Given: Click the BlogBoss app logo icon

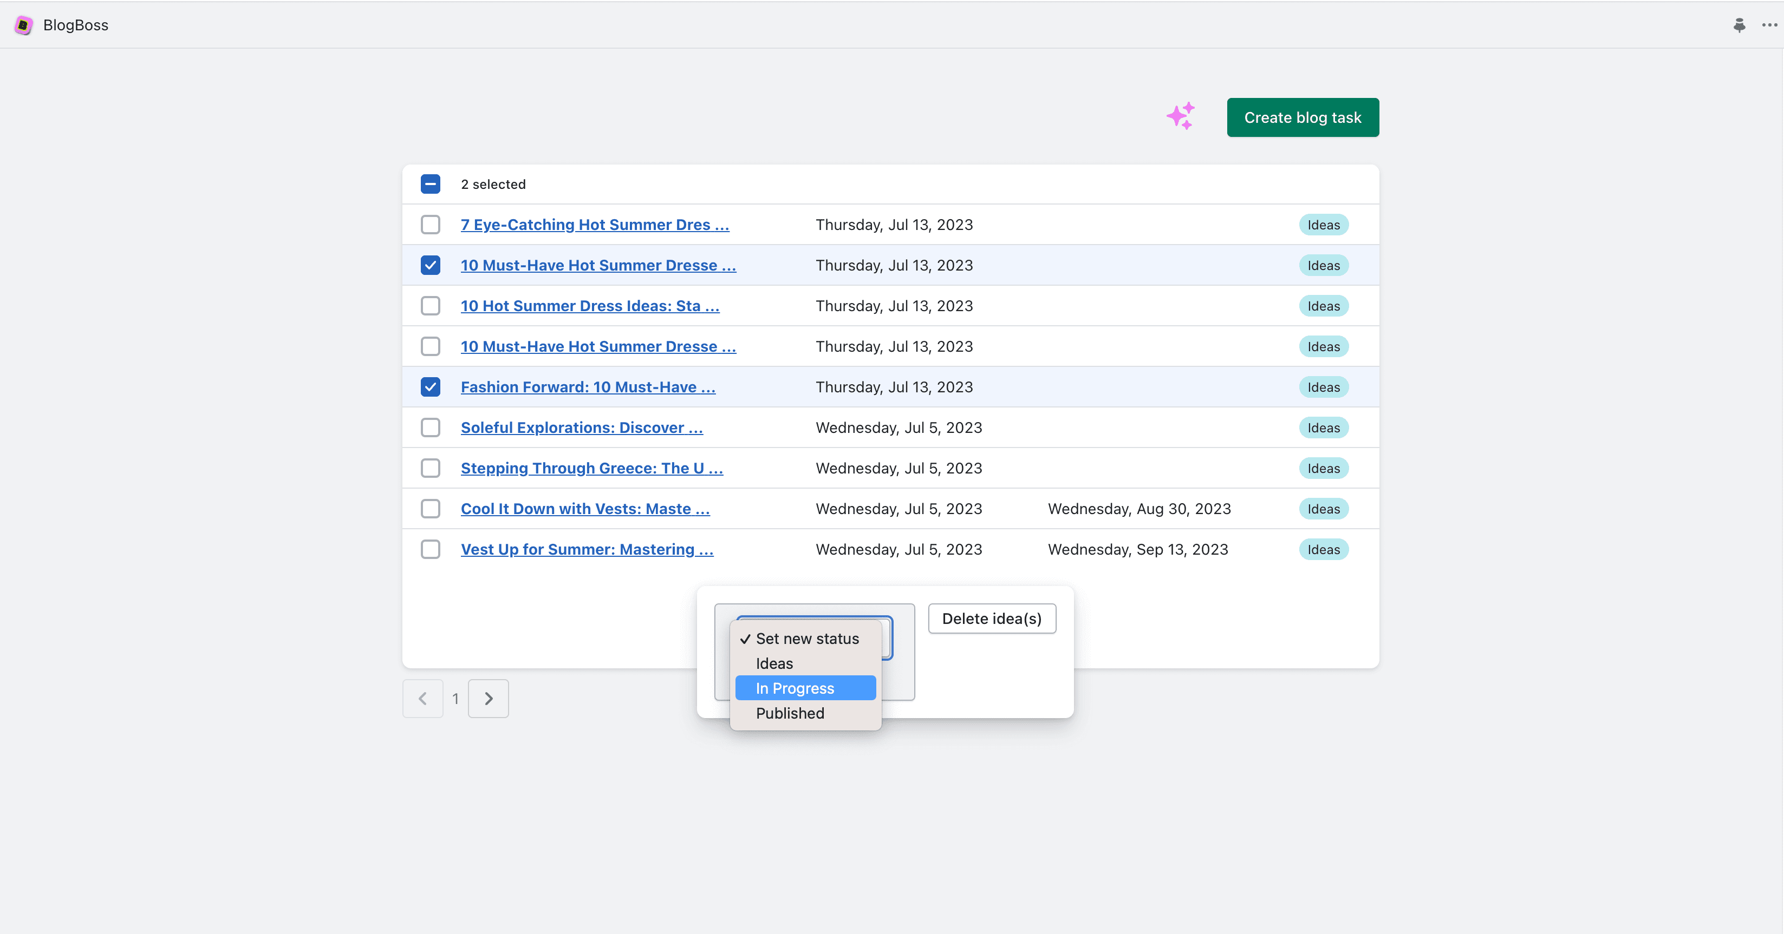Looking at the screenshot, I should point(23,25).
